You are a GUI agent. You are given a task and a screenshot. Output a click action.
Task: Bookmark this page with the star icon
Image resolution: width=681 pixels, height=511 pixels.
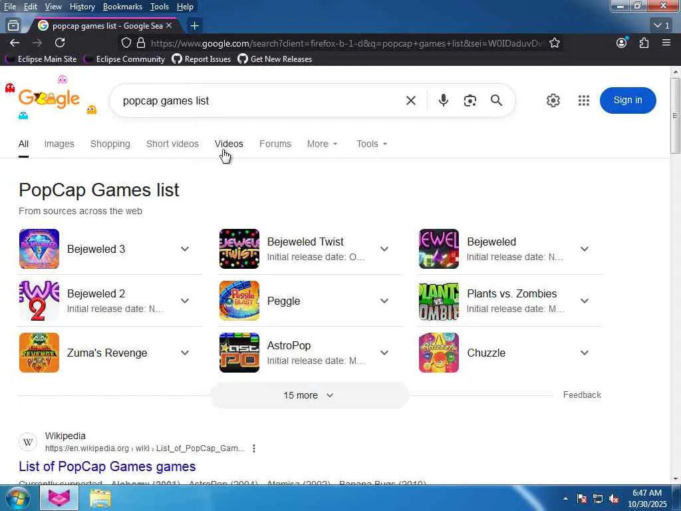pos(554,43)
